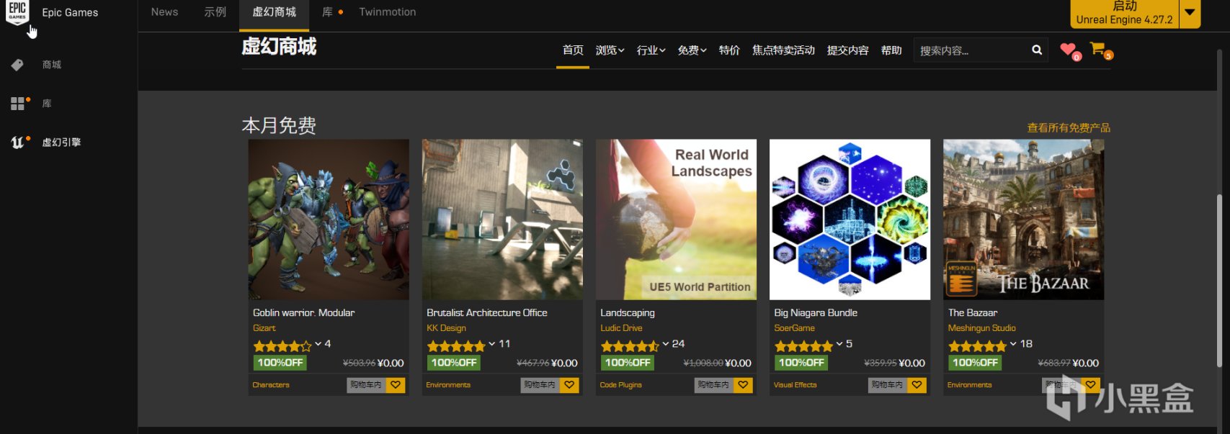Open Real World Landscapes thumbnail

pos(676,220)
